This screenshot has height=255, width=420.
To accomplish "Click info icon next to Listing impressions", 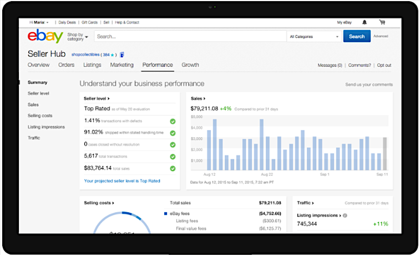I will pos(345,216).
